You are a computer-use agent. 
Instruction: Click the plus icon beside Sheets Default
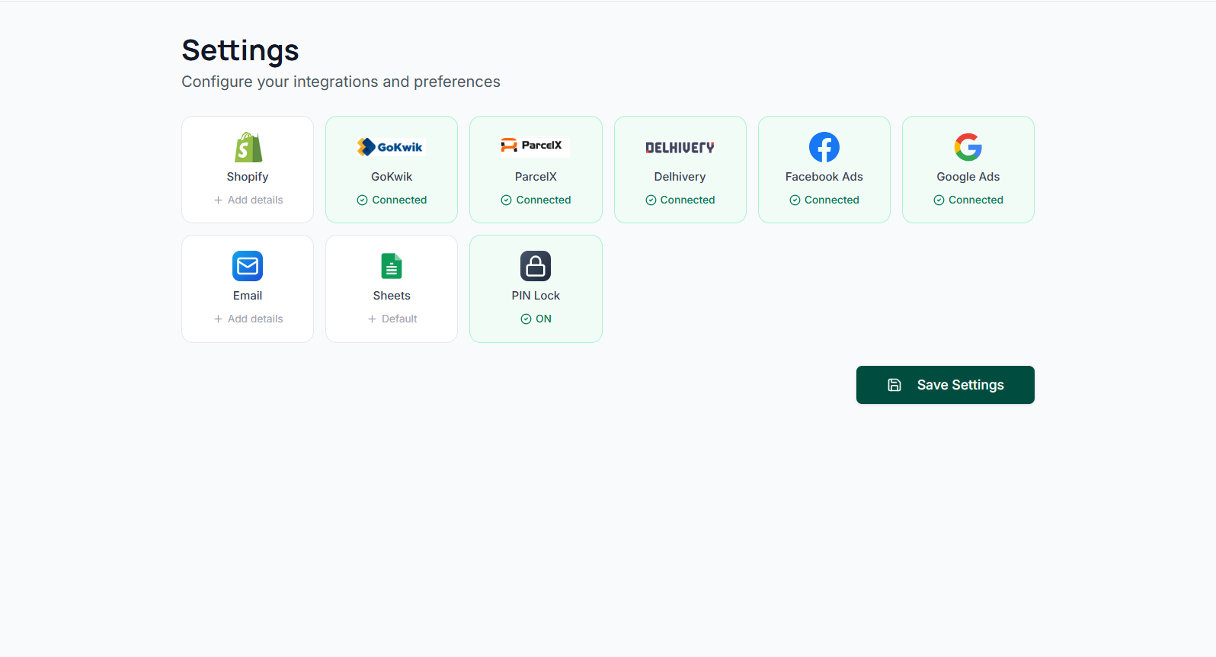[372, 319]
